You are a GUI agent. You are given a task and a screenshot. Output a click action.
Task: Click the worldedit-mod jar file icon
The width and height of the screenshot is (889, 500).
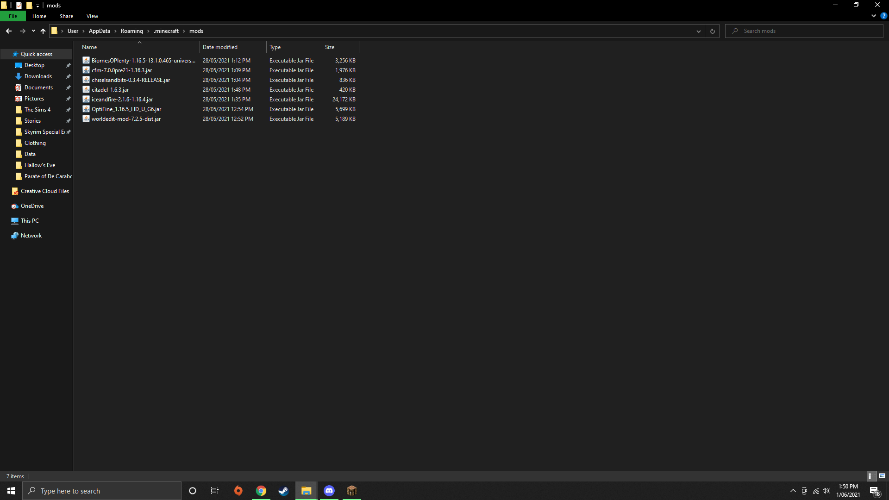pyautogui.click(x=86, y=119)
